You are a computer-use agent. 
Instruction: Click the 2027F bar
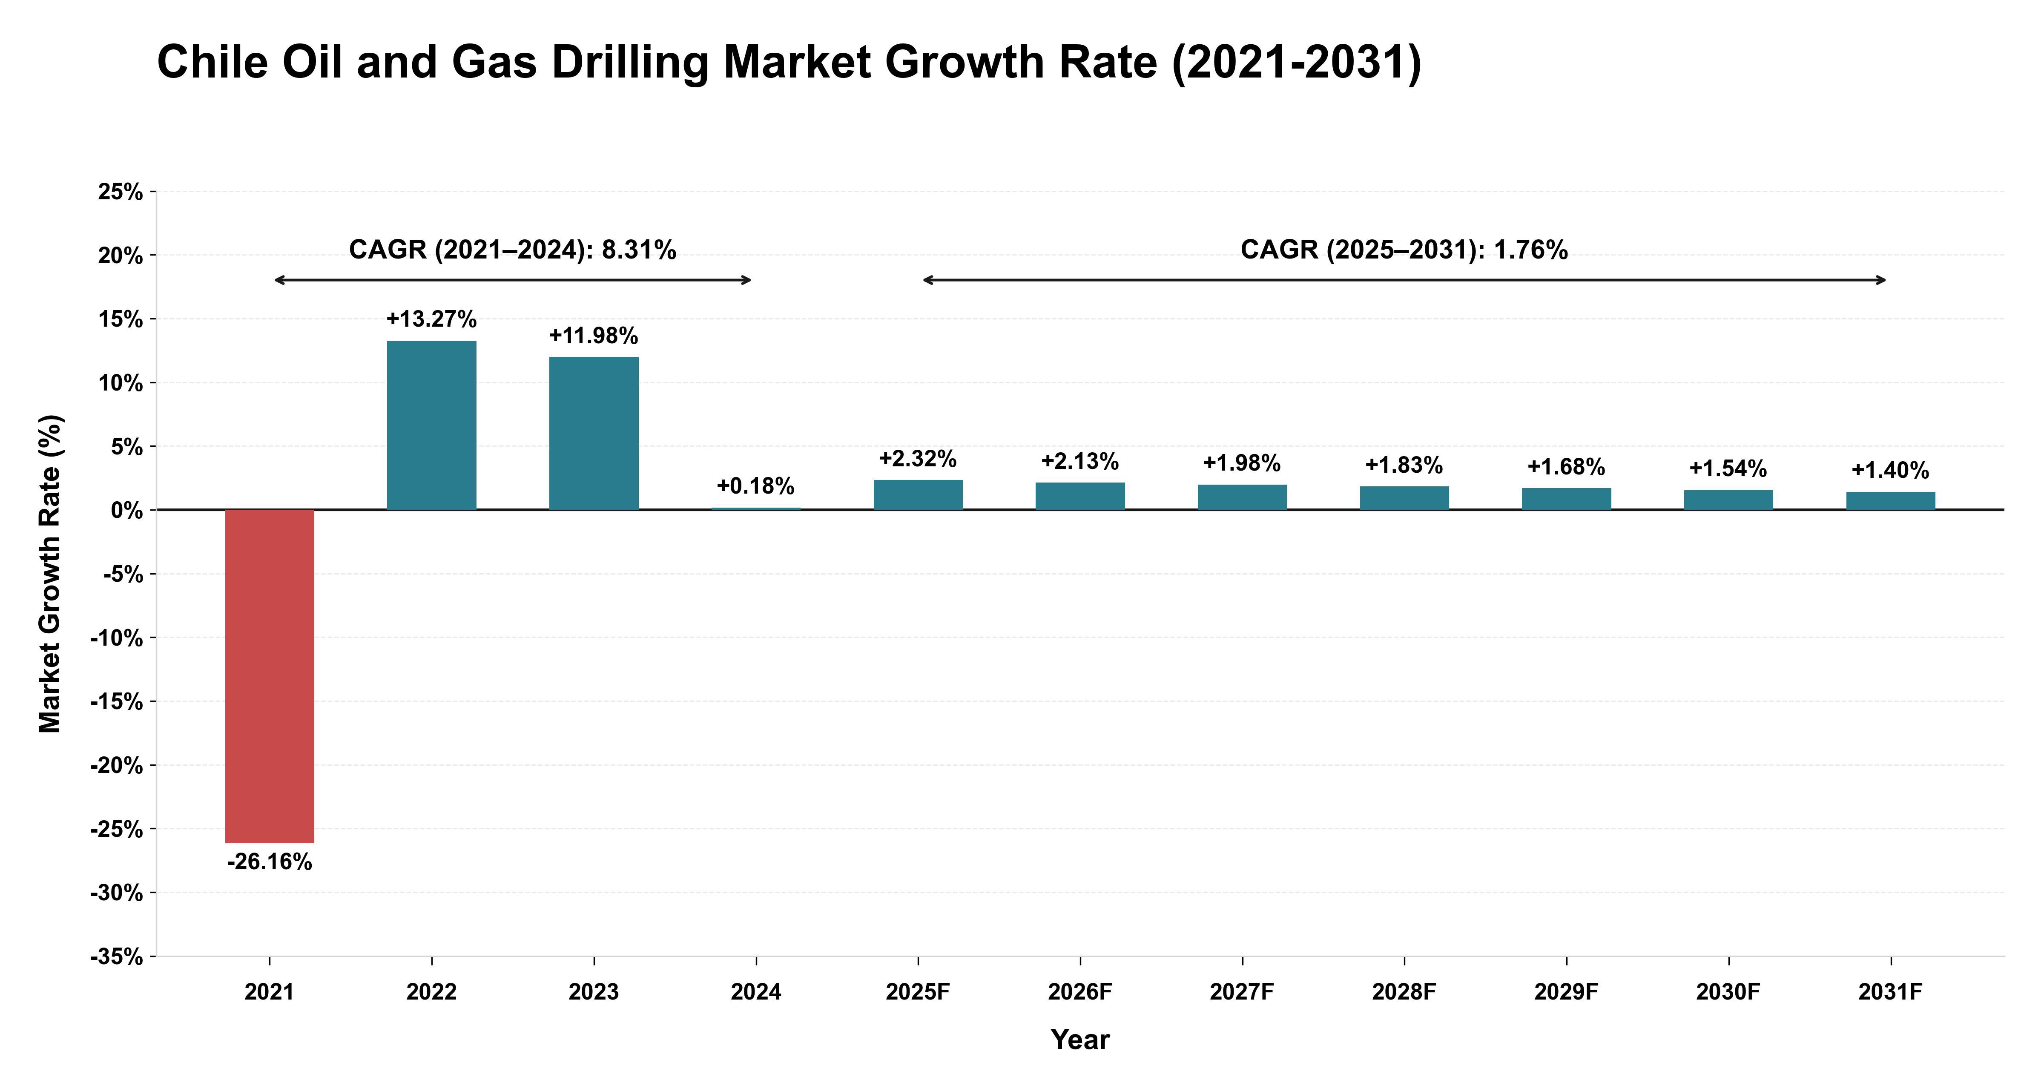(x=1243, y=497)
